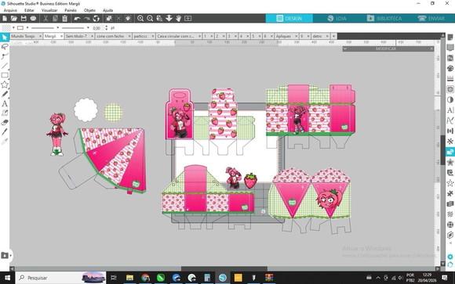Open File Explorer from the taskbar
The height and width of the screenshot is (284, 455).
129,278
